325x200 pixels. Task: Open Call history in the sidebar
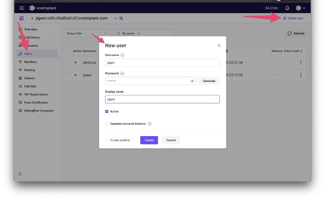32,37
